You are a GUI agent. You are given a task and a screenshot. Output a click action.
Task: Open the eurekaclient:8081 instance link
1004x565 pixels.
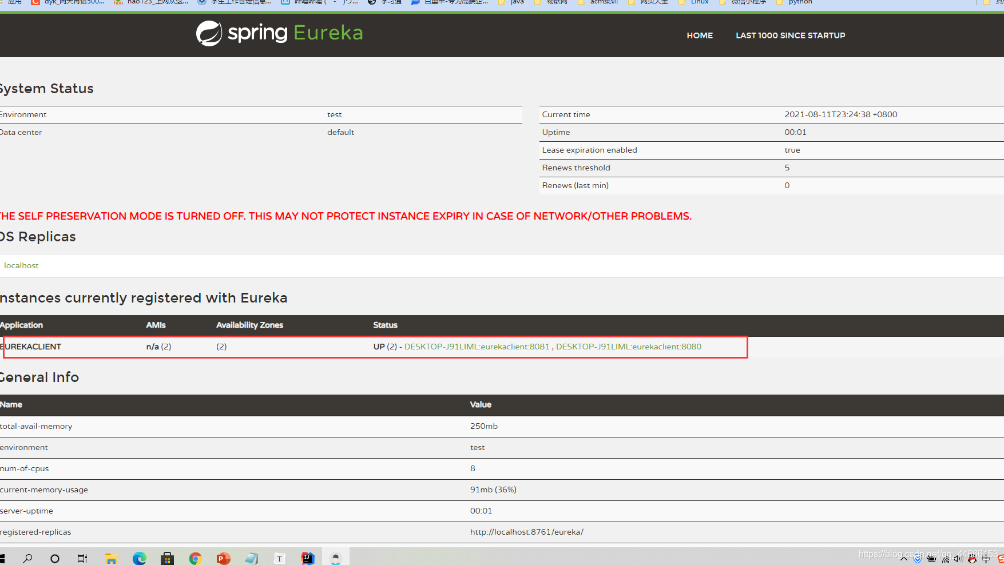pyautogui.click(x=477, y=347)
